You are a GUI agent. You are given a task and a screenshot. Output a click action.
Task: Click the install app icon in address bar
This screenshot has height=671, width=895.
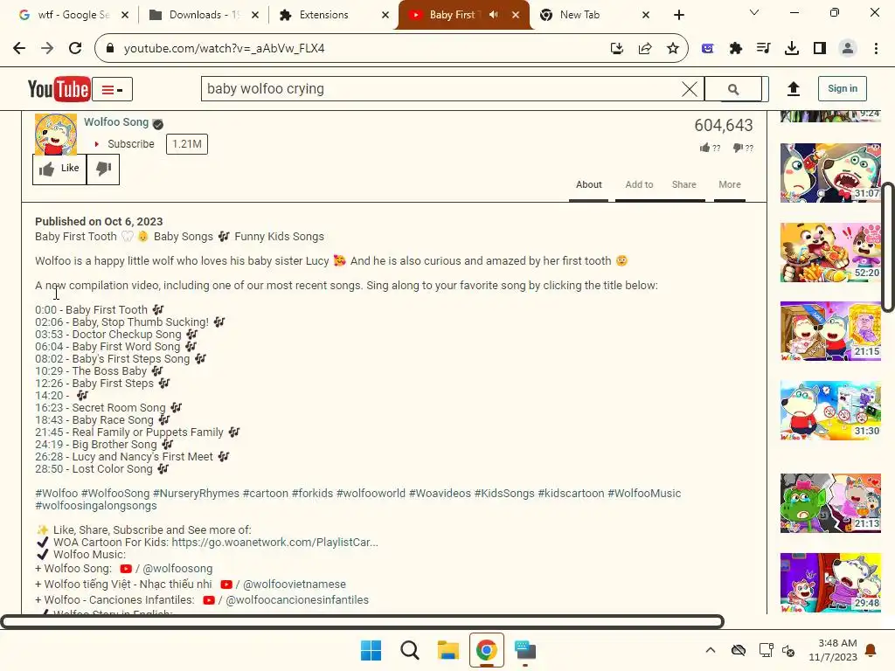point(616,49)
